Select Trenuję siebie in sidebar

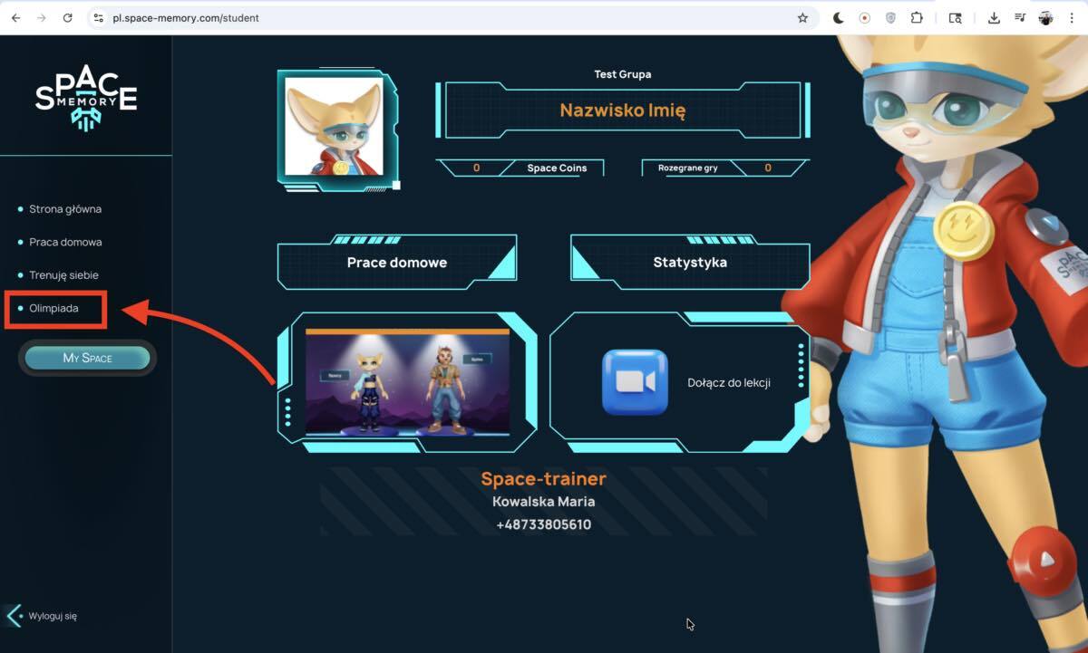click(x=63, y=274)
